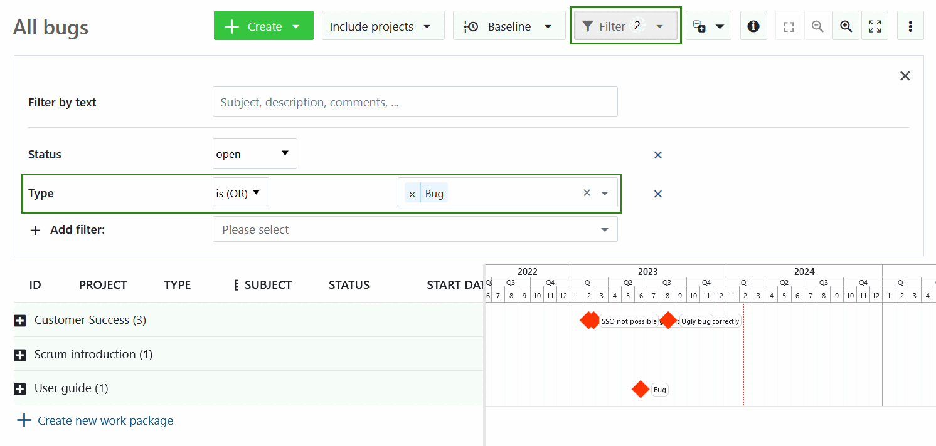Open the "is (OR)" operator dropdown
936x446 pixels.
(240, 192)
